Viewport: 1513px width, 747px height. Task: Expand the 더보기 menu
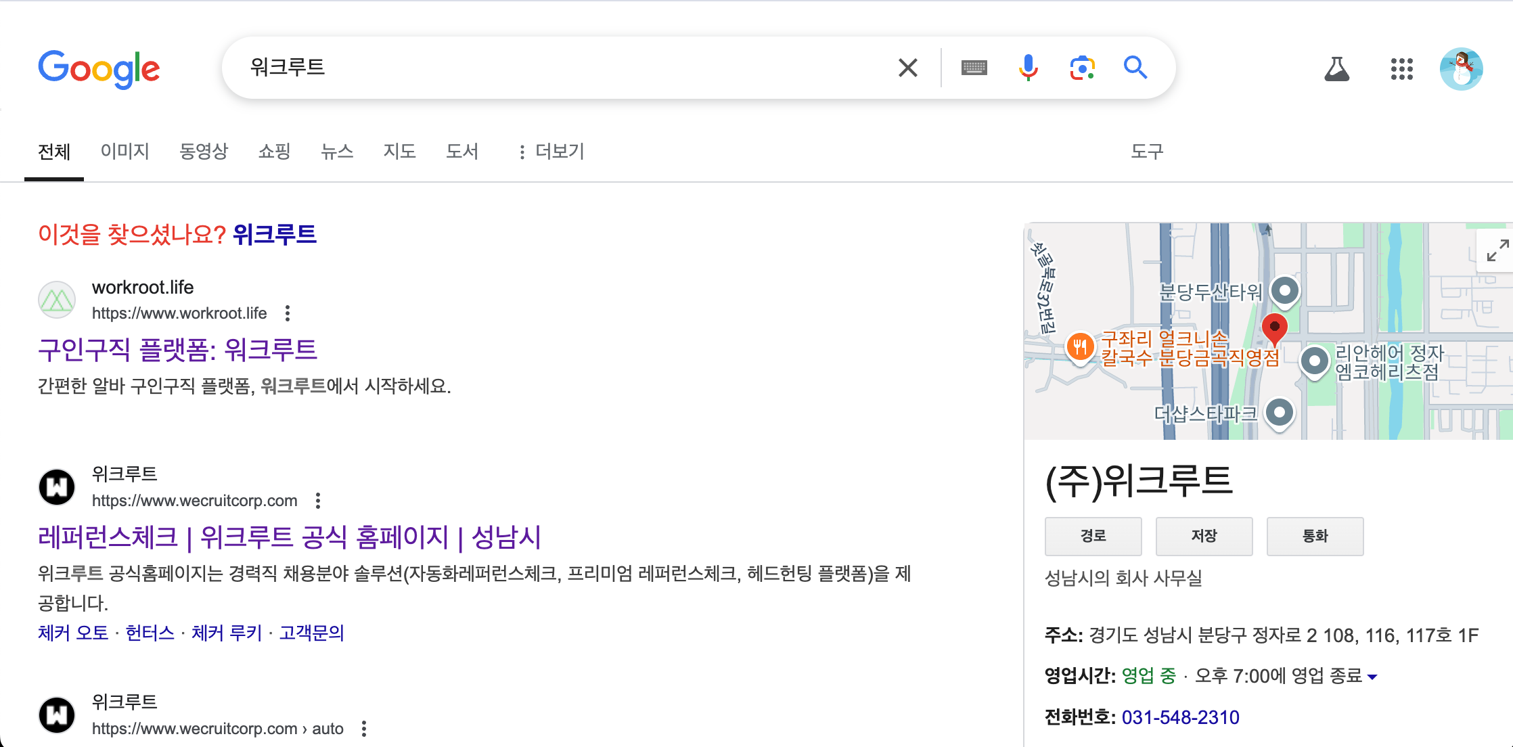tap(551, 151)
